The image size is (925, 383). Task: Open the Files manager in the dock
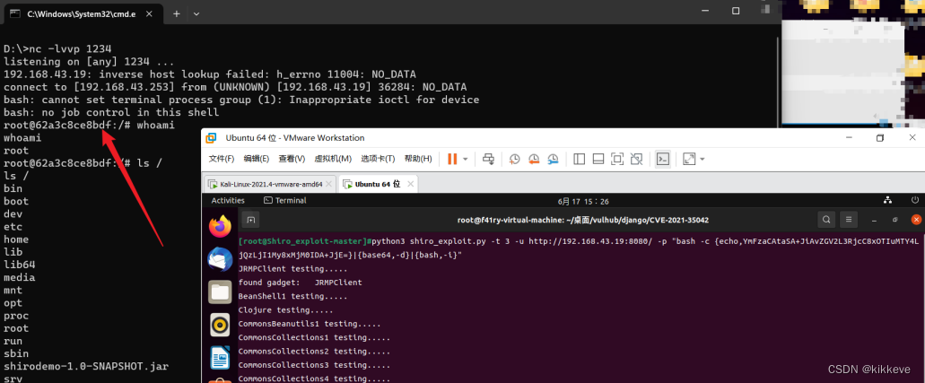pyautogui.click(x=220, y=292)
